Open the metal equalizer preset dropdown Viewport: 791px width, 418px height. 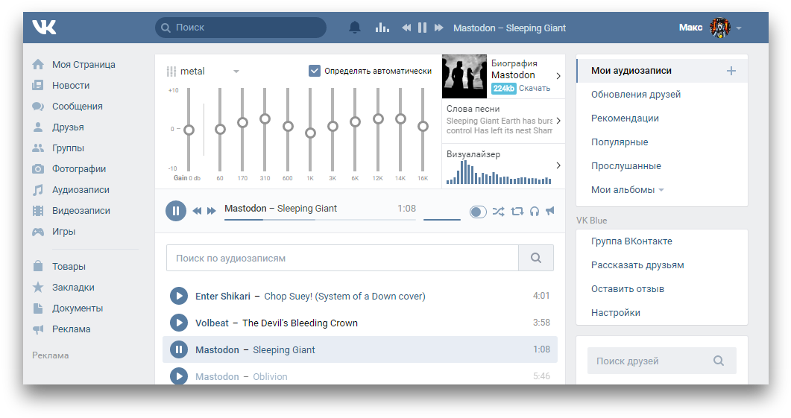[204, 71]
